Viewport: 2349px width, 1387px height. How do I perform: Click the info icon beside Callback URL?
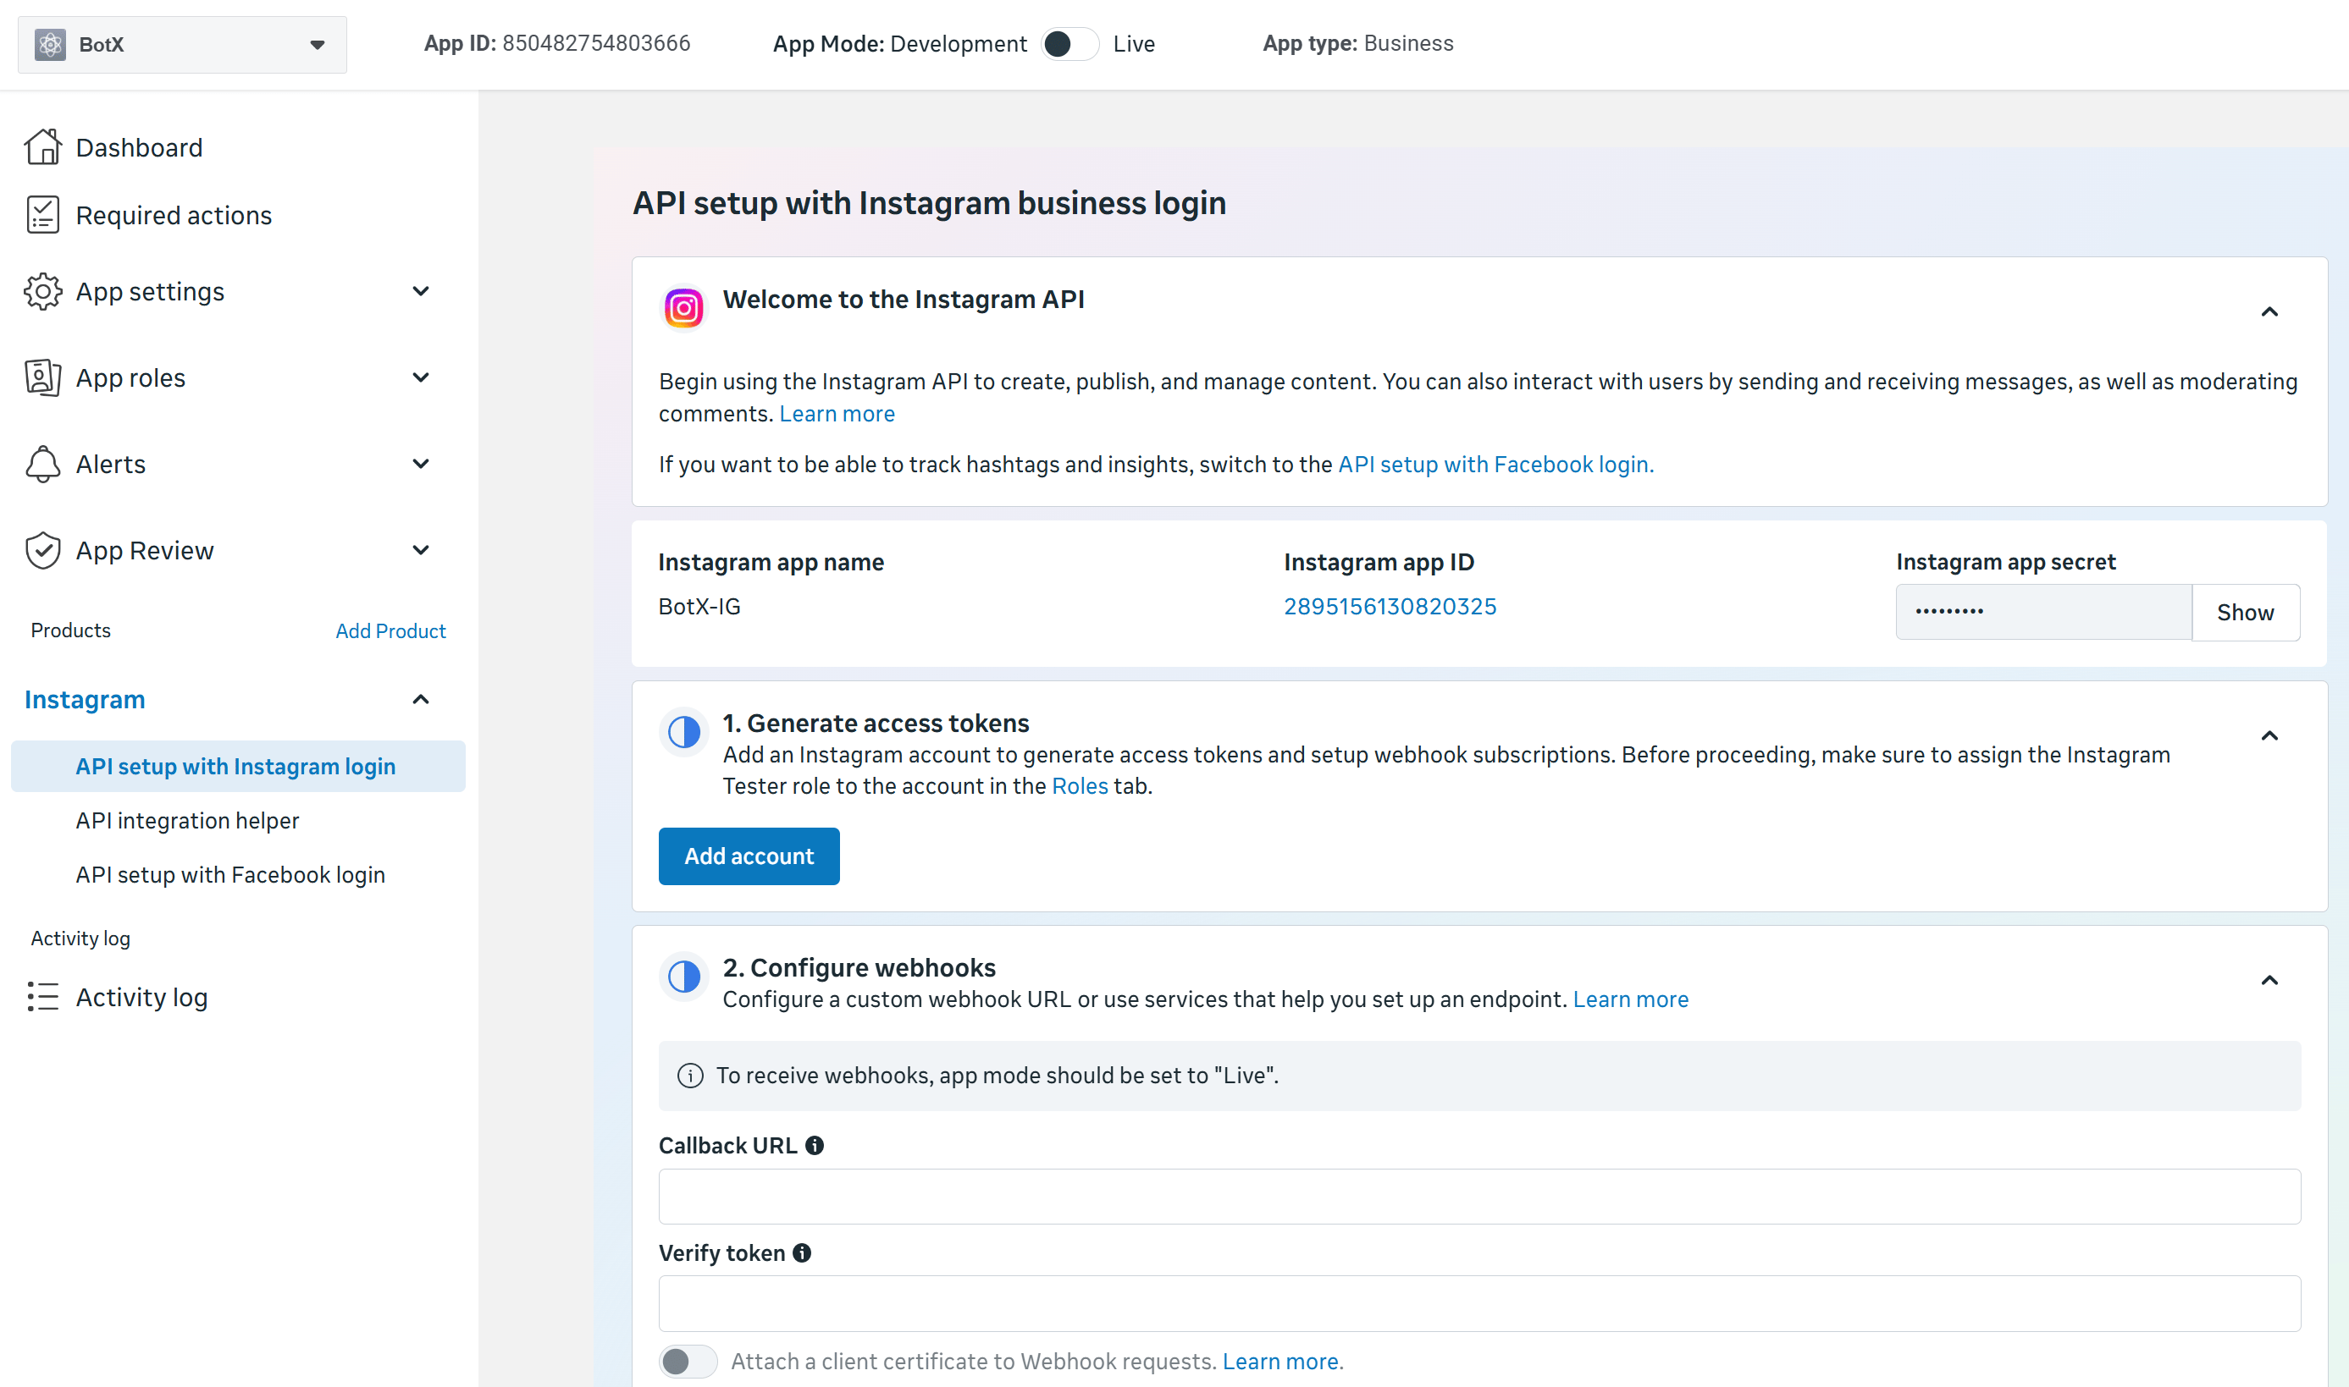(x=815, y=1145)
